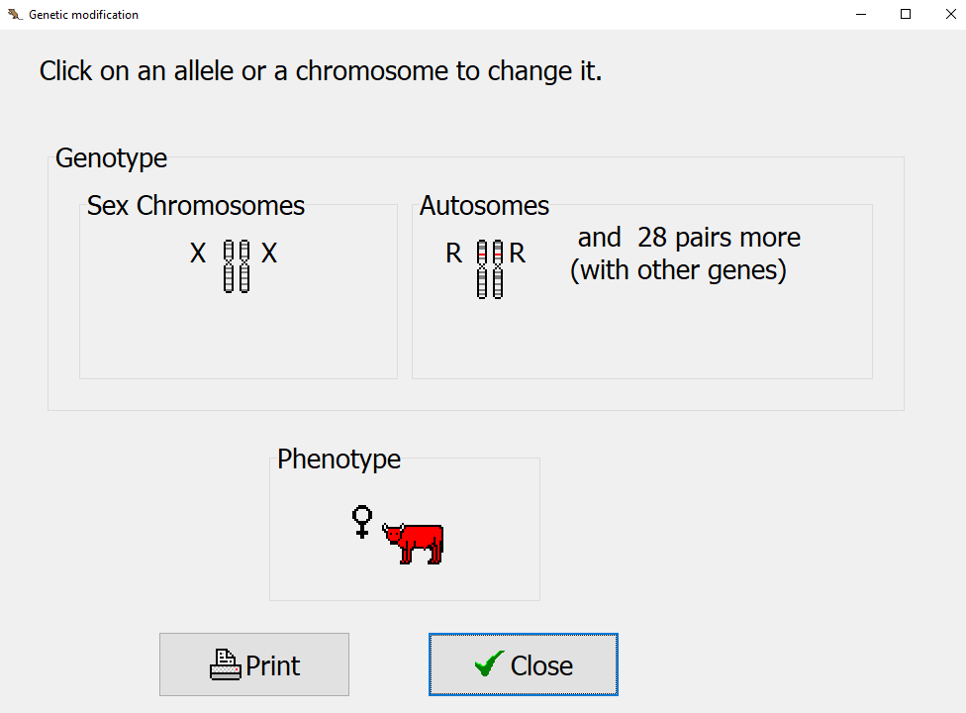Minimize the Genetic modification window

point(859,15)
